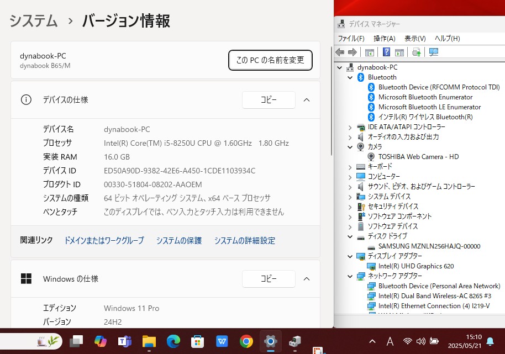
Task: Open Task View from the taskbar
Action: pyautogui.click(x=76, y=341)
